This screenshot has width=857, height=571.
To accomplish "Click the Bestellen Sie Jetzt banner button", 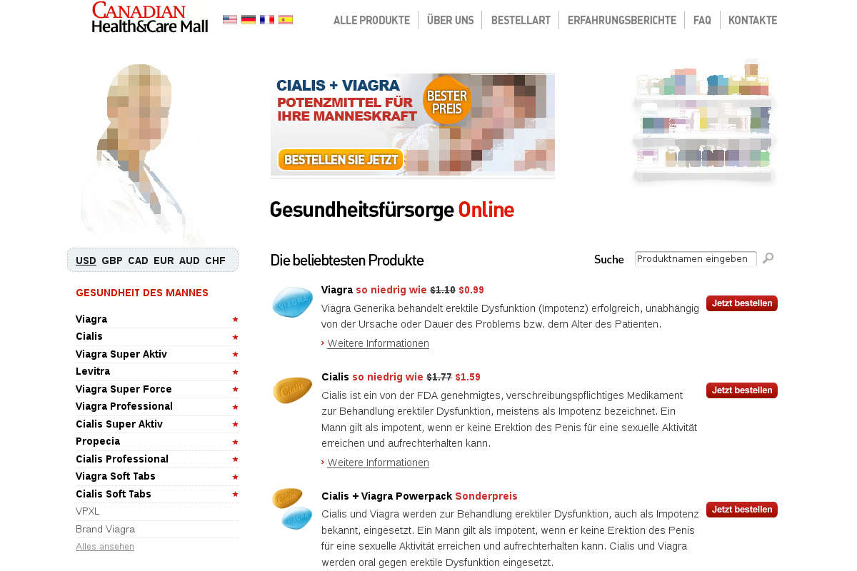I will click(x=341, y=159).
